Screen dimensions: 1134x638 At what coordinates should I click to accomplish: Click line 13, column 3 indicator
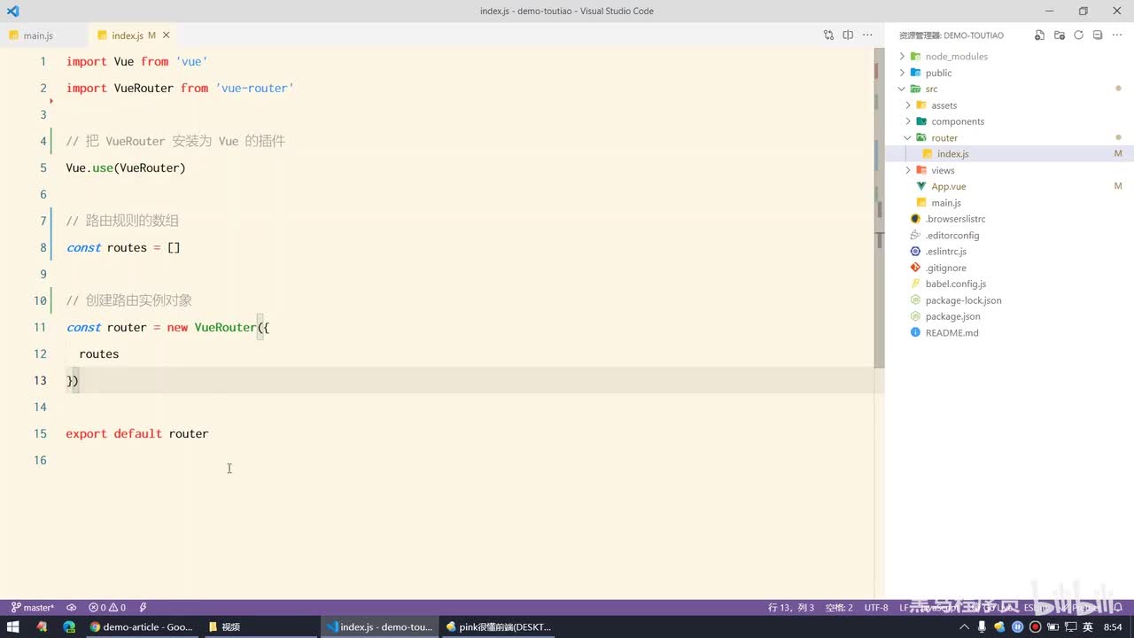[x=791, y=608]
